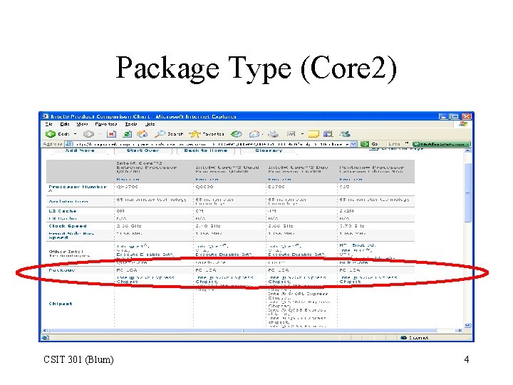Click the vertical scrollbar thumb
Screen dimensions: 513x385
tap(468, 192)
